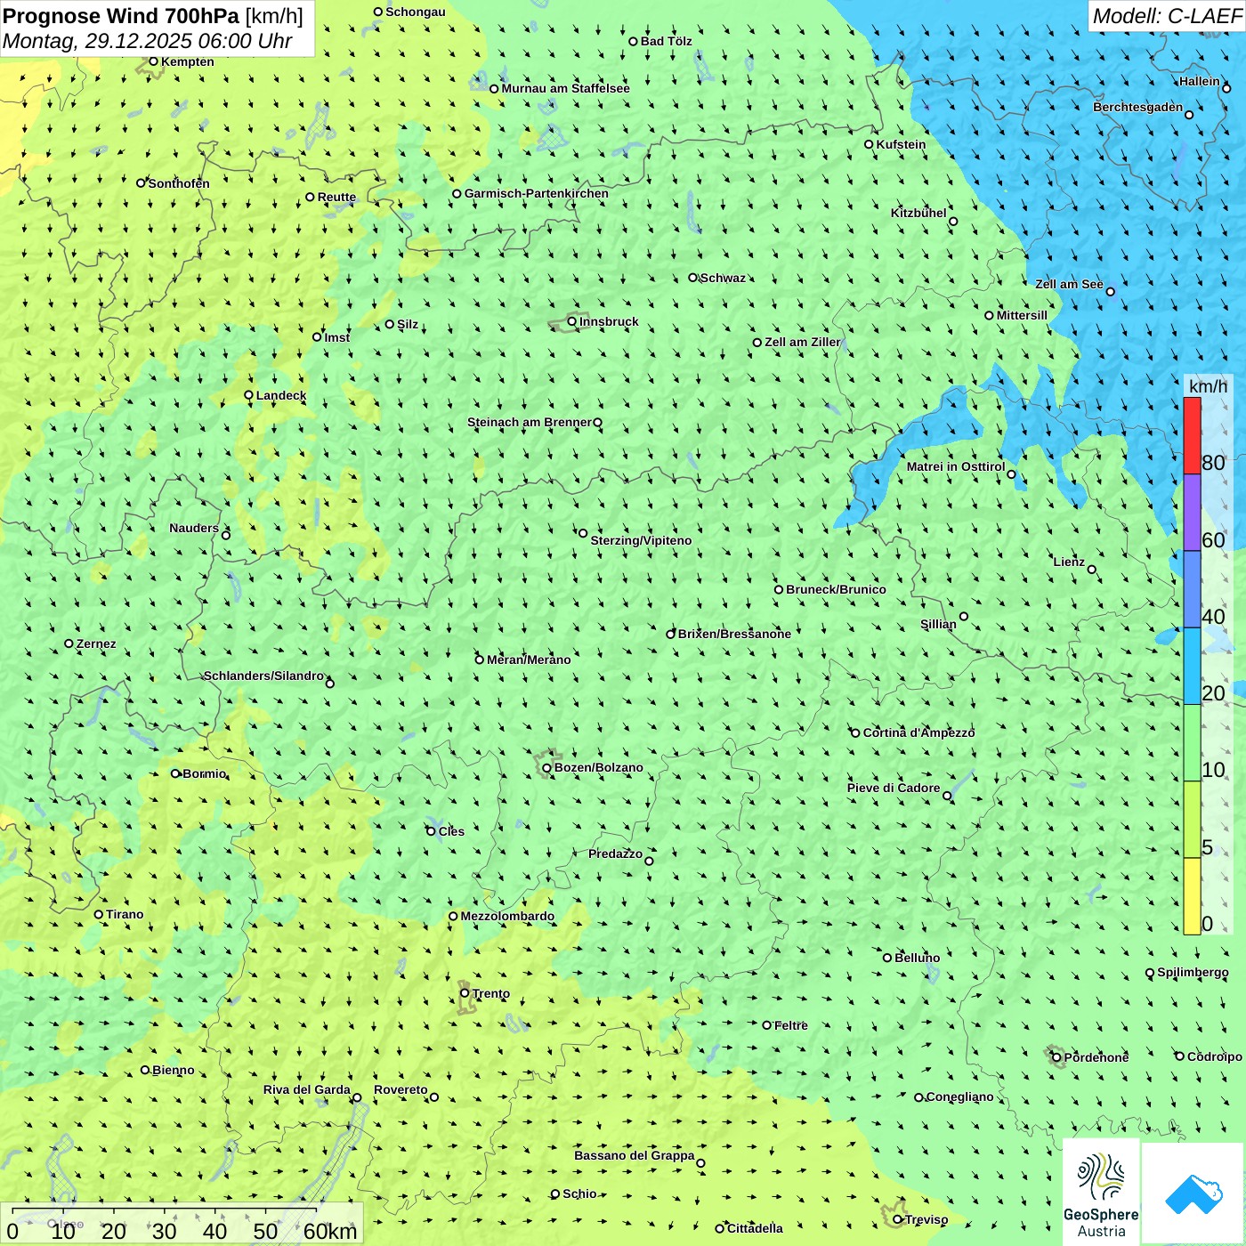This screenshot has height=1246, width=1246.
Task: Click the Schlanders/Silandro label
Action: 263,676
